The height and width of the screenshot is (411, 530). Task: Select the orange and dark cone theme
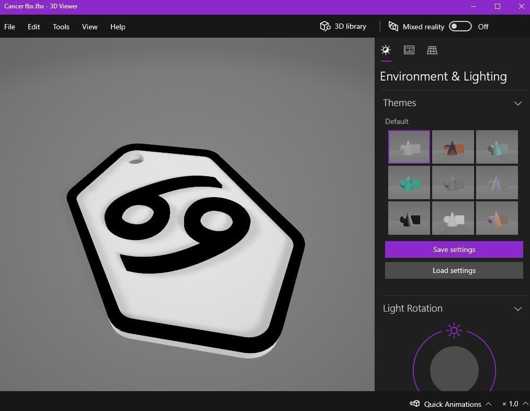[x=453, y=147]
